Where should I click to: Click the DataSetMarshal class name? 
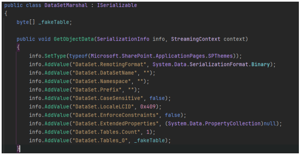(66, 5)
